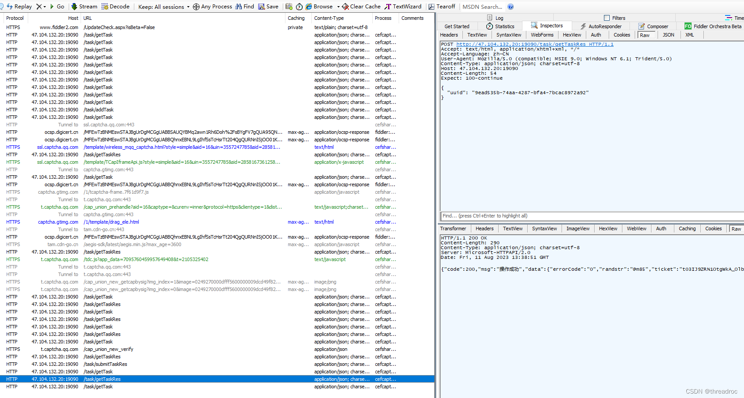744x398 pixels.
Task: Open the request Headers inspector tab
Action: [x=449, y=35]
